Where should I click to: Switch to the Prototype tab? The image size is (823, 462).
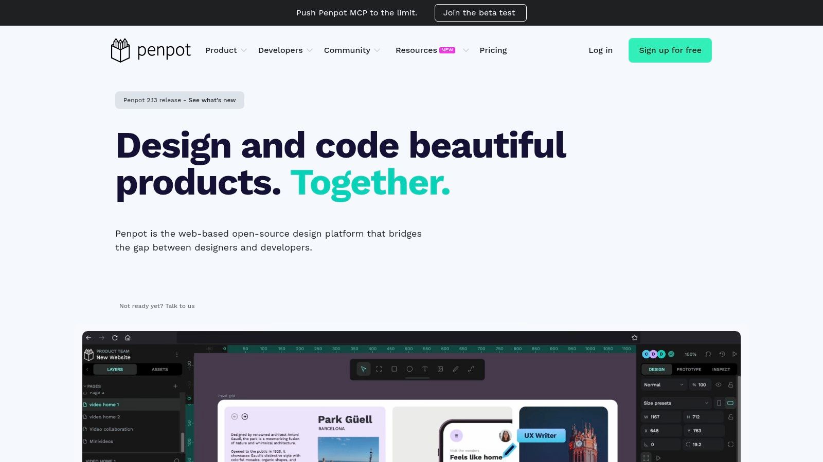(x=689, y=370)
